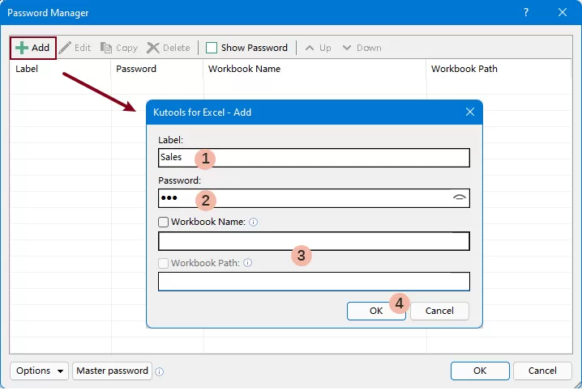
Task: Confirm with OK in the Add dialog
Action: [x=376, y=311]
